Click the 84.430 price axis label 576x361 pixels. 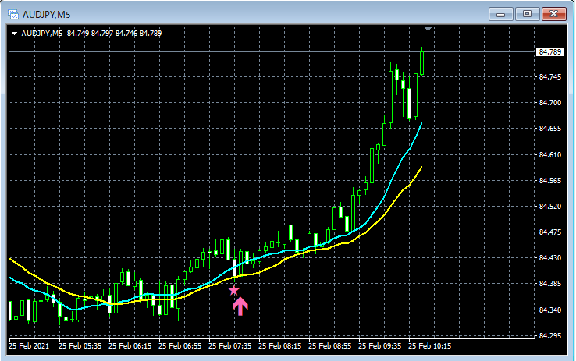550,258
